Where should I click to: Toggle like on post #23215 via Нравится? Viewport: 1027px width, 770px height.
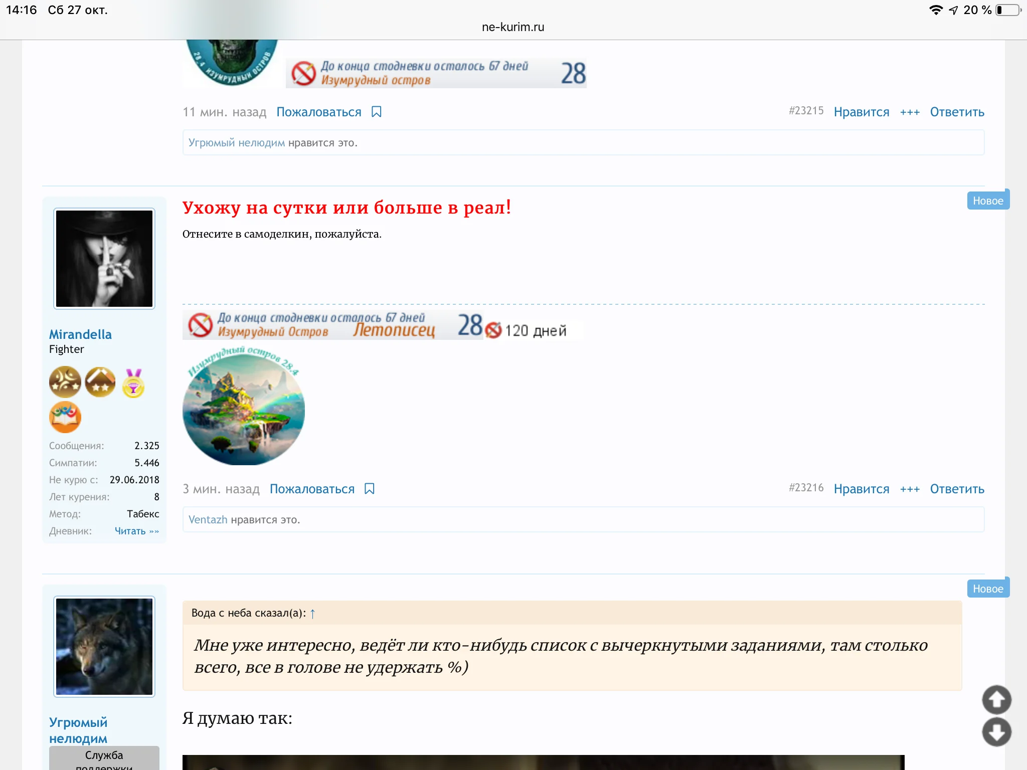(861, 112)
